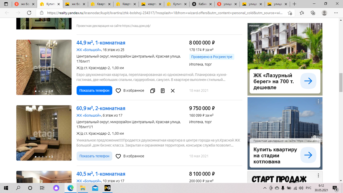Click the Проверено в Росреестре badge
This screenshot has width=343, height=193.
[212, 57]
